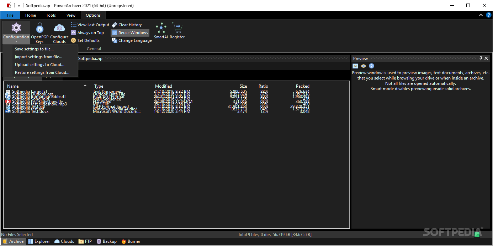The height and width of the screenshot is (246, 493).
Task: Click the Total 9 files status text
Action: click(275, 235)
